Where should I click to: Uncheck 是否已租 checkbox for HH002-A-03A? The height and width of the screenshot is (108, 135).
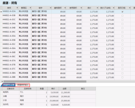pyautogui.click(x=122, y=12)
